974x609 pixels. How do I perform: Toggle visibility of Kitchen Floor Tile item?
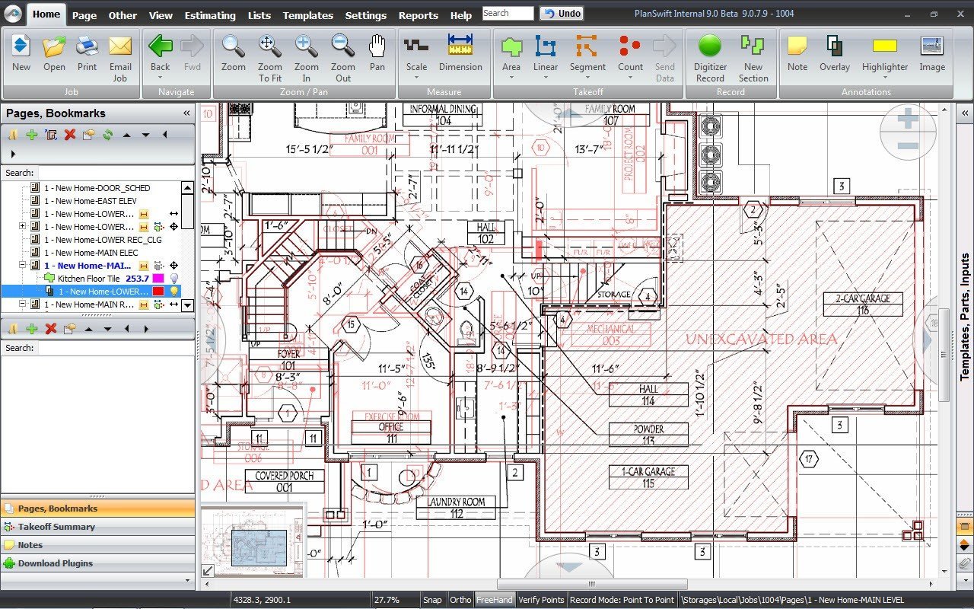point(175,279)
